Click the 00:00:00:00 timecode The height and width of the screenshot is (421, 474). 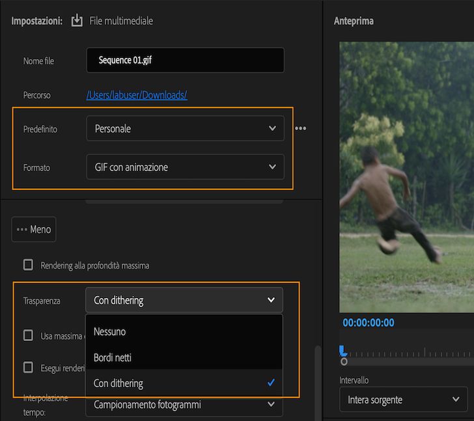369,323
